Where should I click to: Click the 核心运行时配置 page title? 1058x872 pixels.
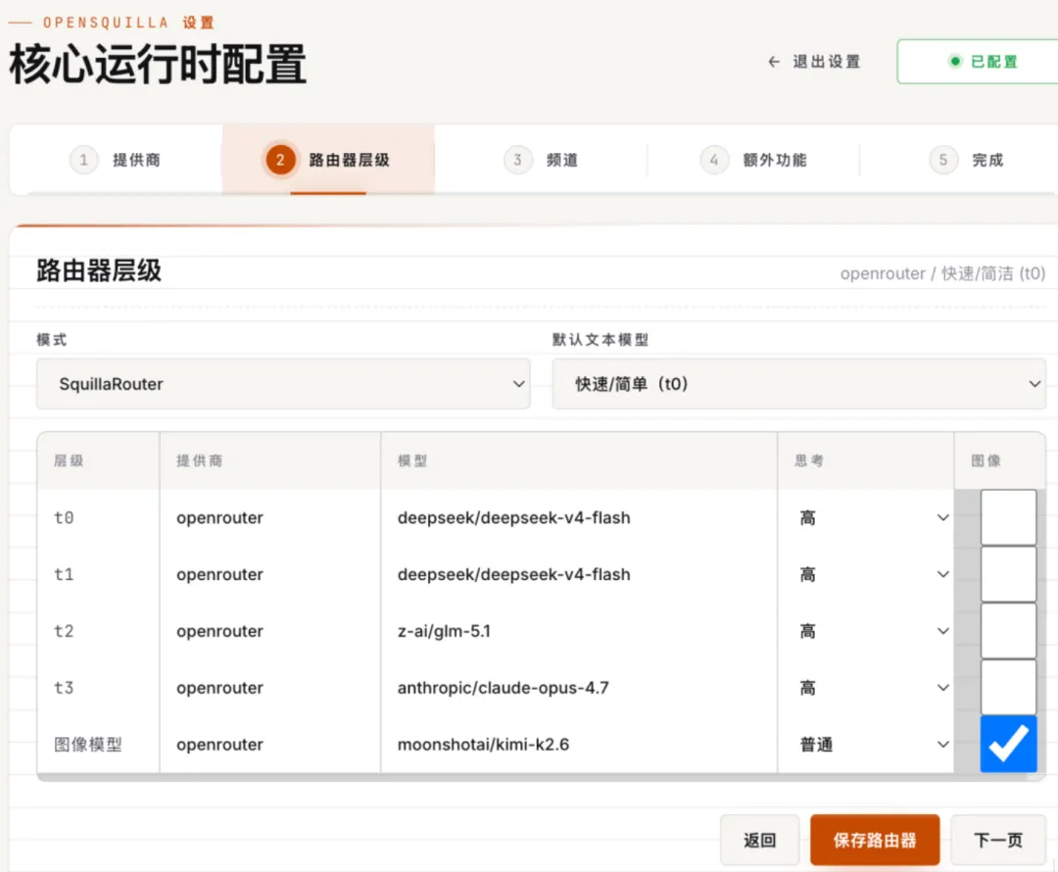tap(158, 65)
